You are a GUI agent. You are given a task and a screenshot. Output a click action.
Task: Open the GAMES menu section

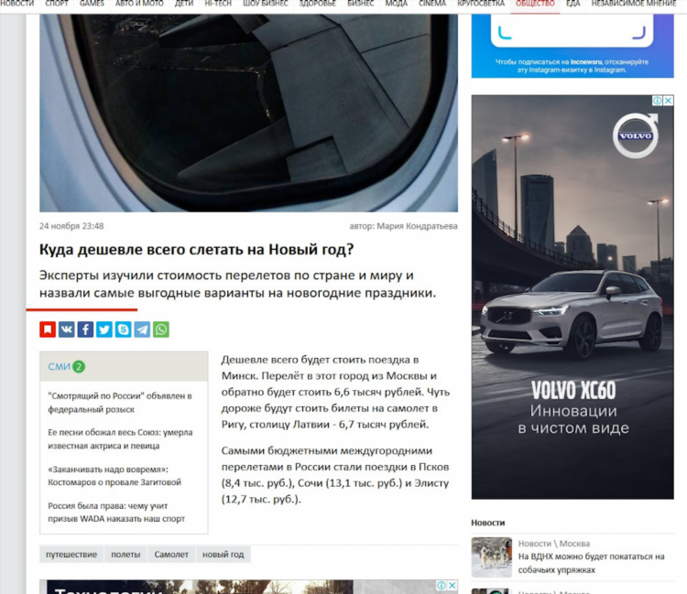92,4
